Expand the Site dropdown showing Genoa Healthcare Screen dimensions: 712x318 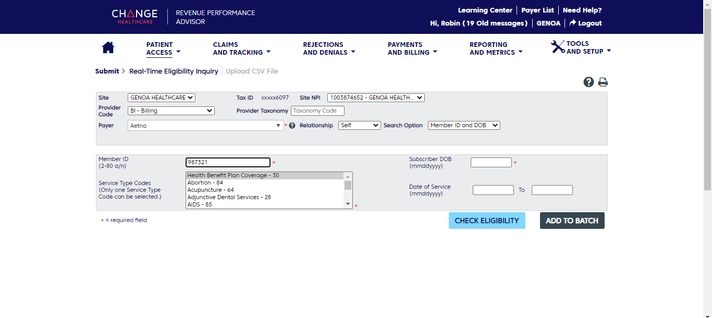pos(161,97)
